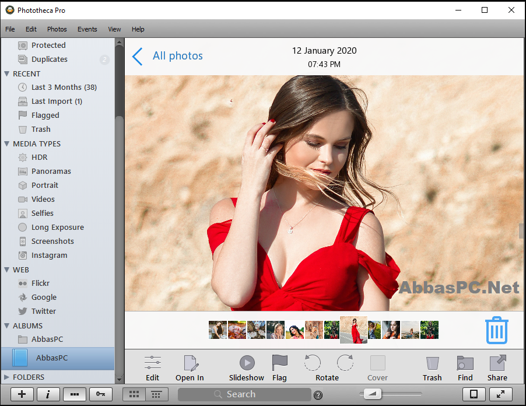The image size is (526, 406).
Task: Open the Edit adjustments tool
Action: tap(153, 368)
